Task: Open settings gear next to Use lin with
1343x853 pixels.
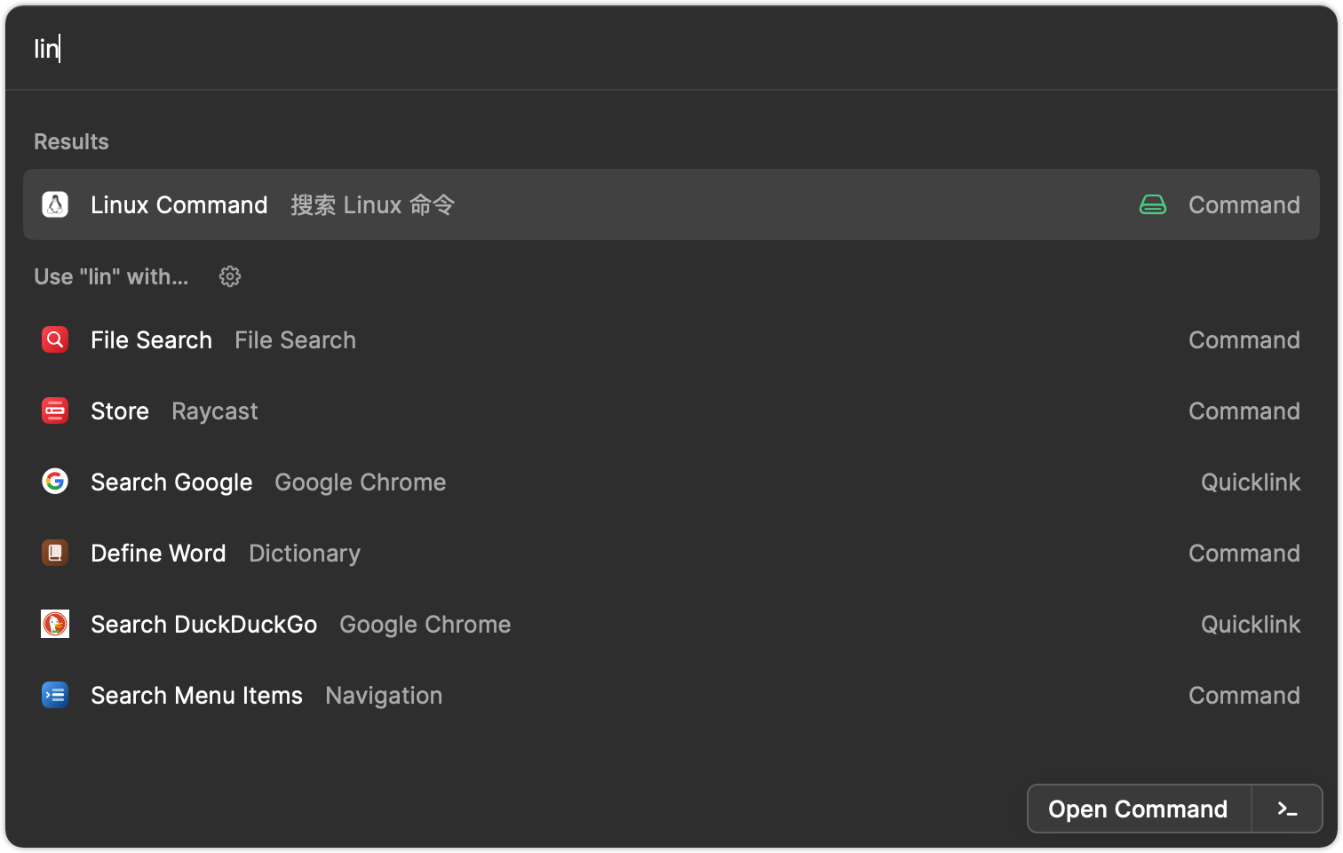Action: tap(229, 276)
